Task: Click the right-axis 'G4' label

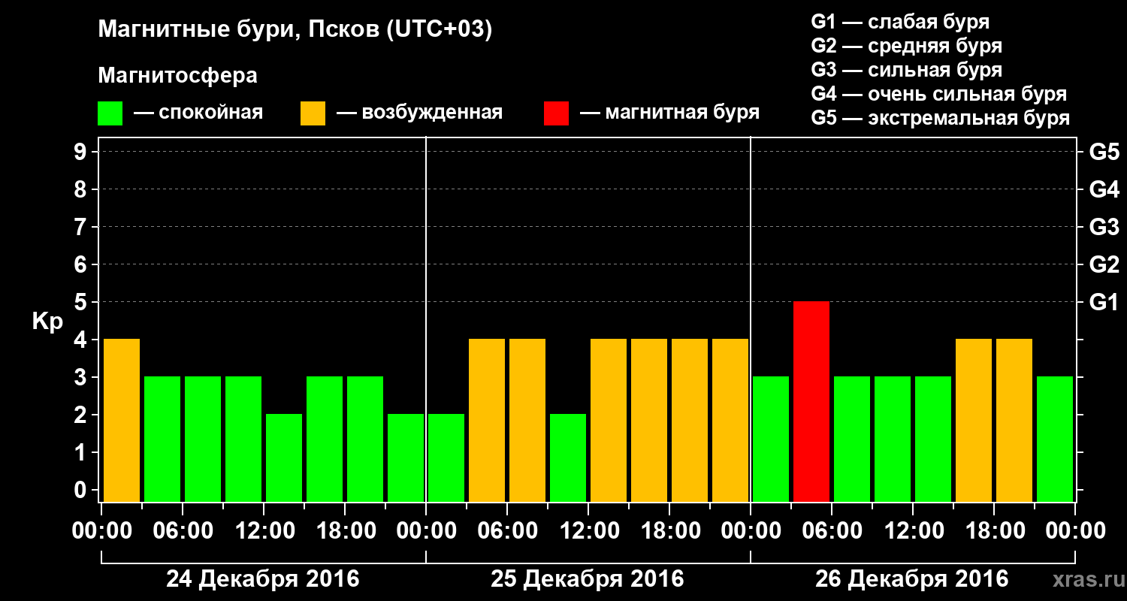Action: (1104, 189)
